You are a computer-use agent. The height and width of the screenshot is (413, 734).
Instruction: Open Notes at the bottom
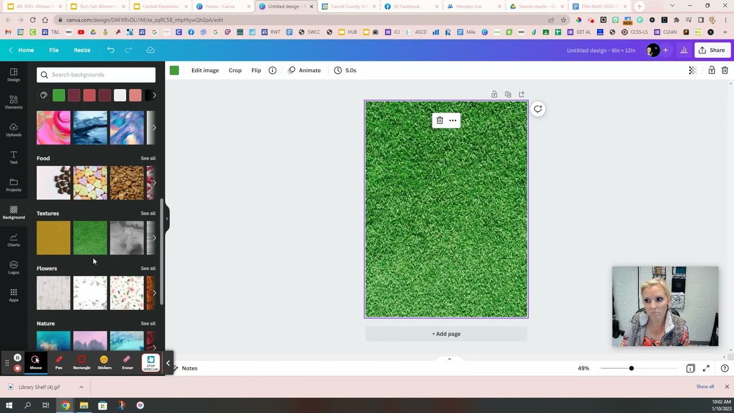coord(185,368)
